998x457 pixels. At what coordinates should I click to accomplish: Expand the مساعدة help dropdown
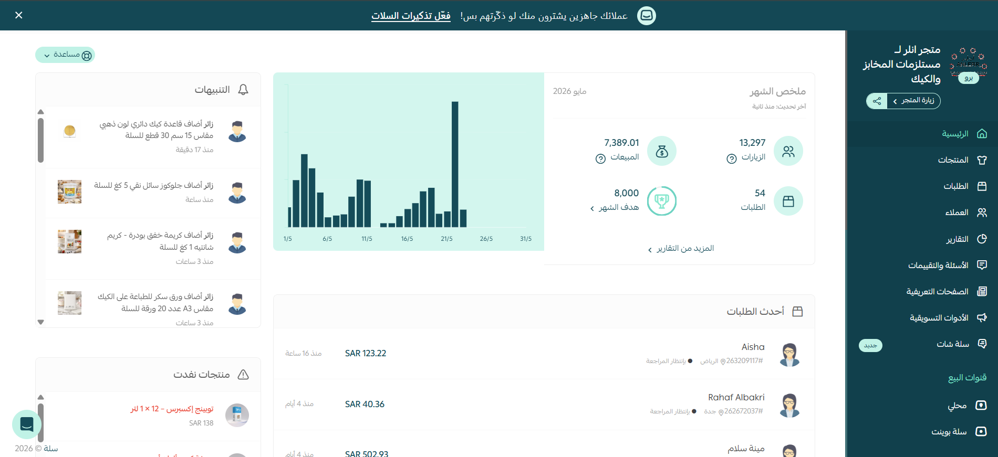click(65, 55)
